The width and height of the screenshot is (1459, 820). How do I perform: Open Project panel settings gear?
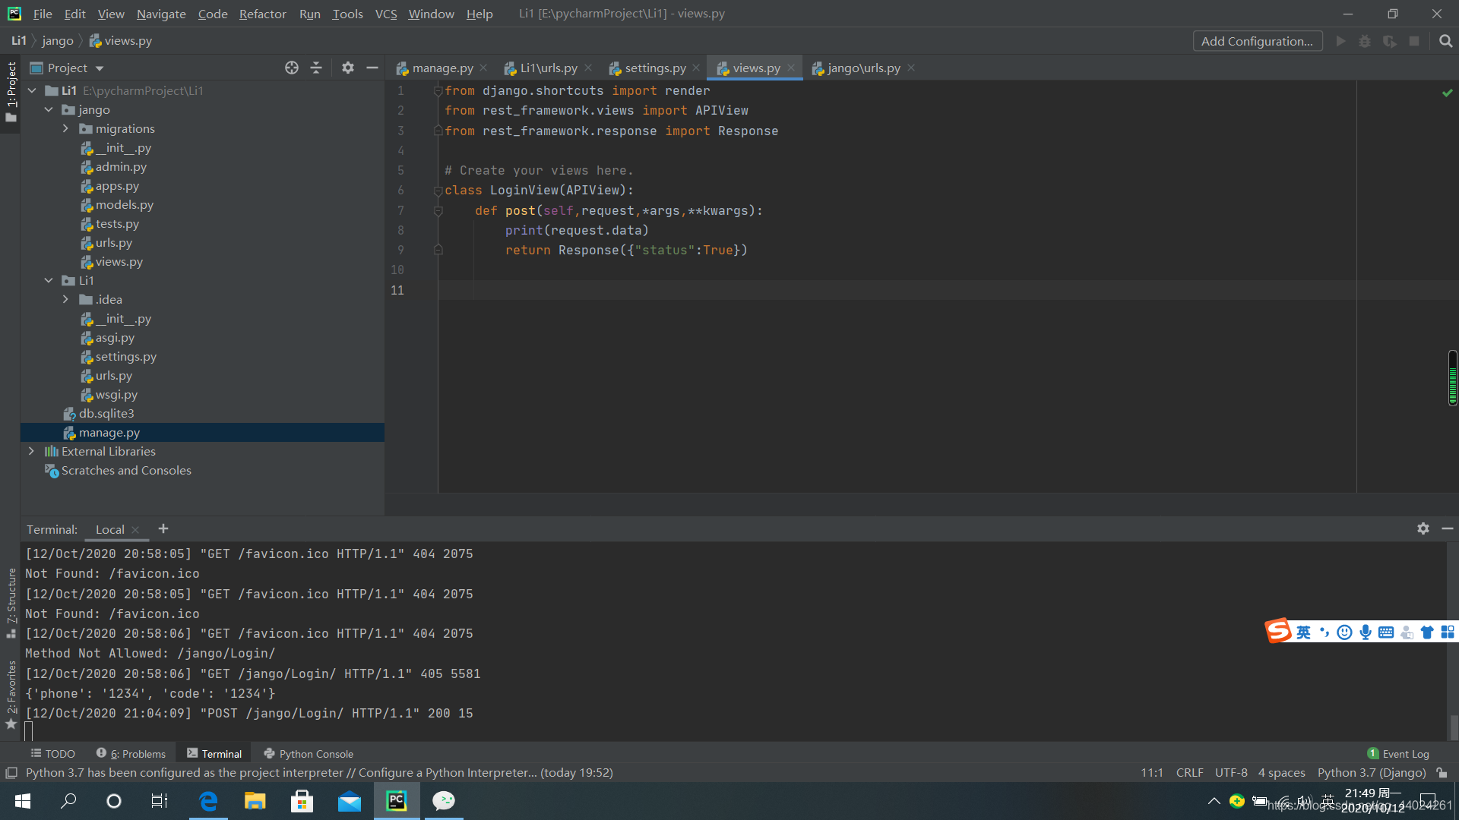(347, 68)
